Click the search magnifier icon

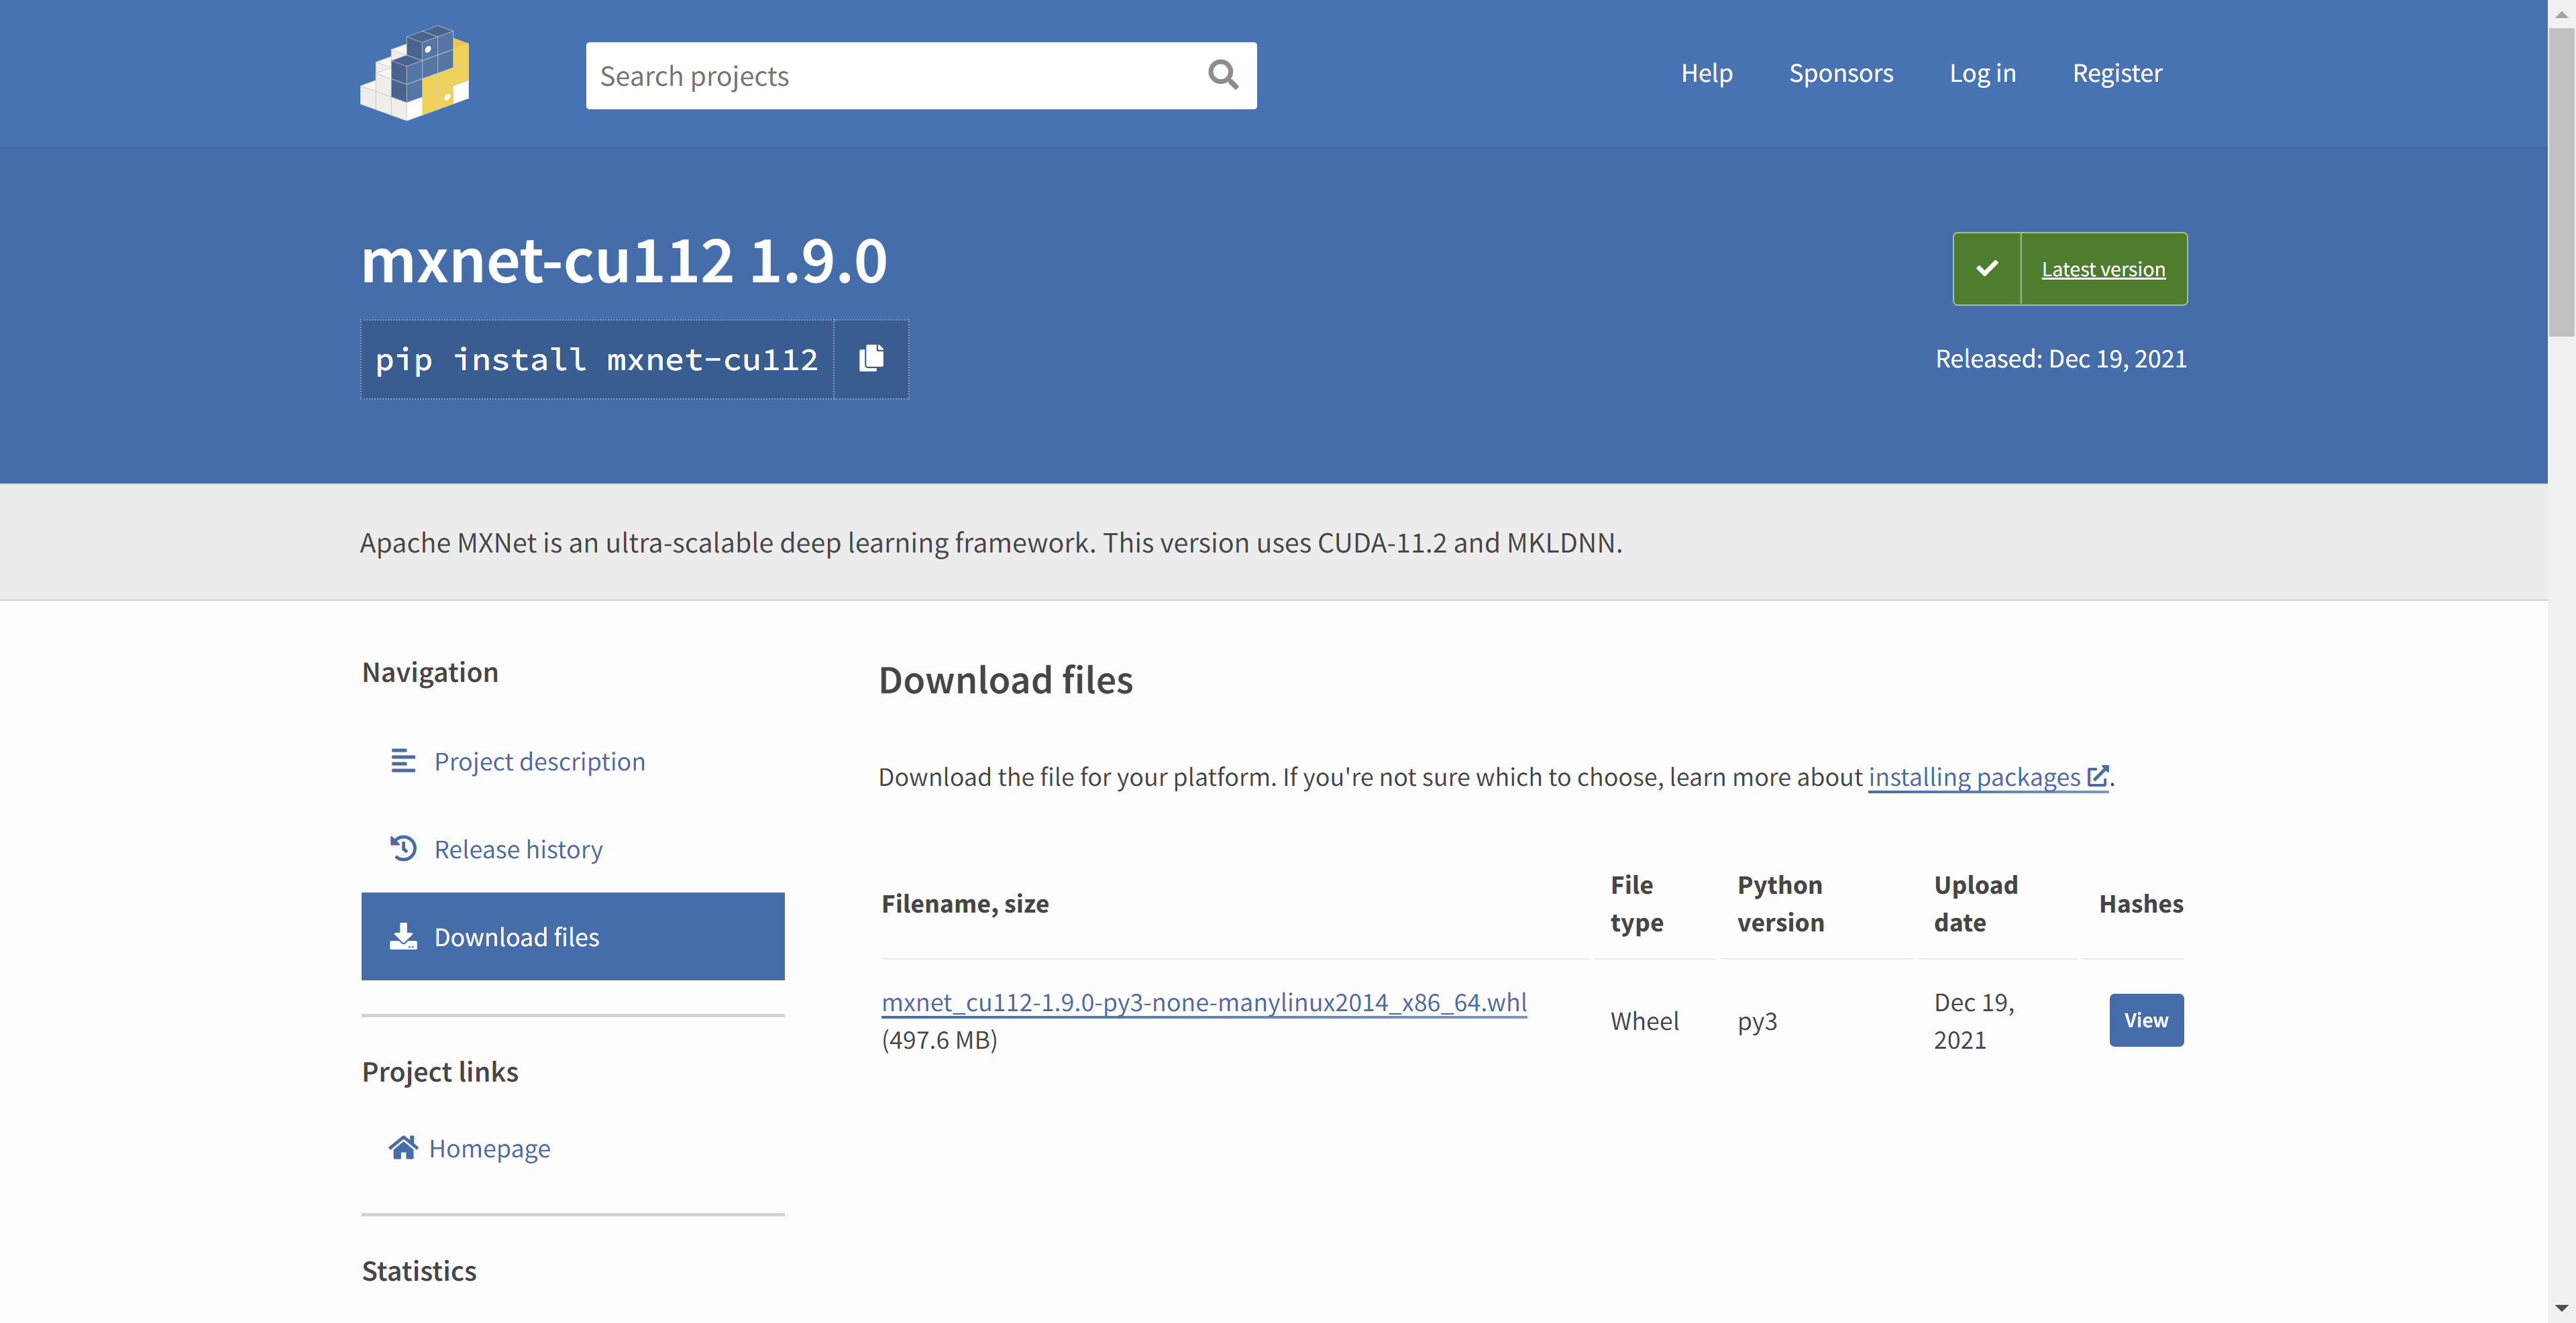1223,75
